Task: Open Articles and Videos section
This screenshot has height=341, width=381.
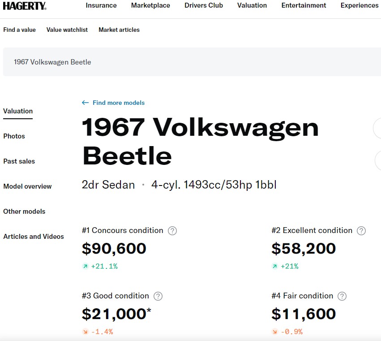Action: (x=34, y=237)
